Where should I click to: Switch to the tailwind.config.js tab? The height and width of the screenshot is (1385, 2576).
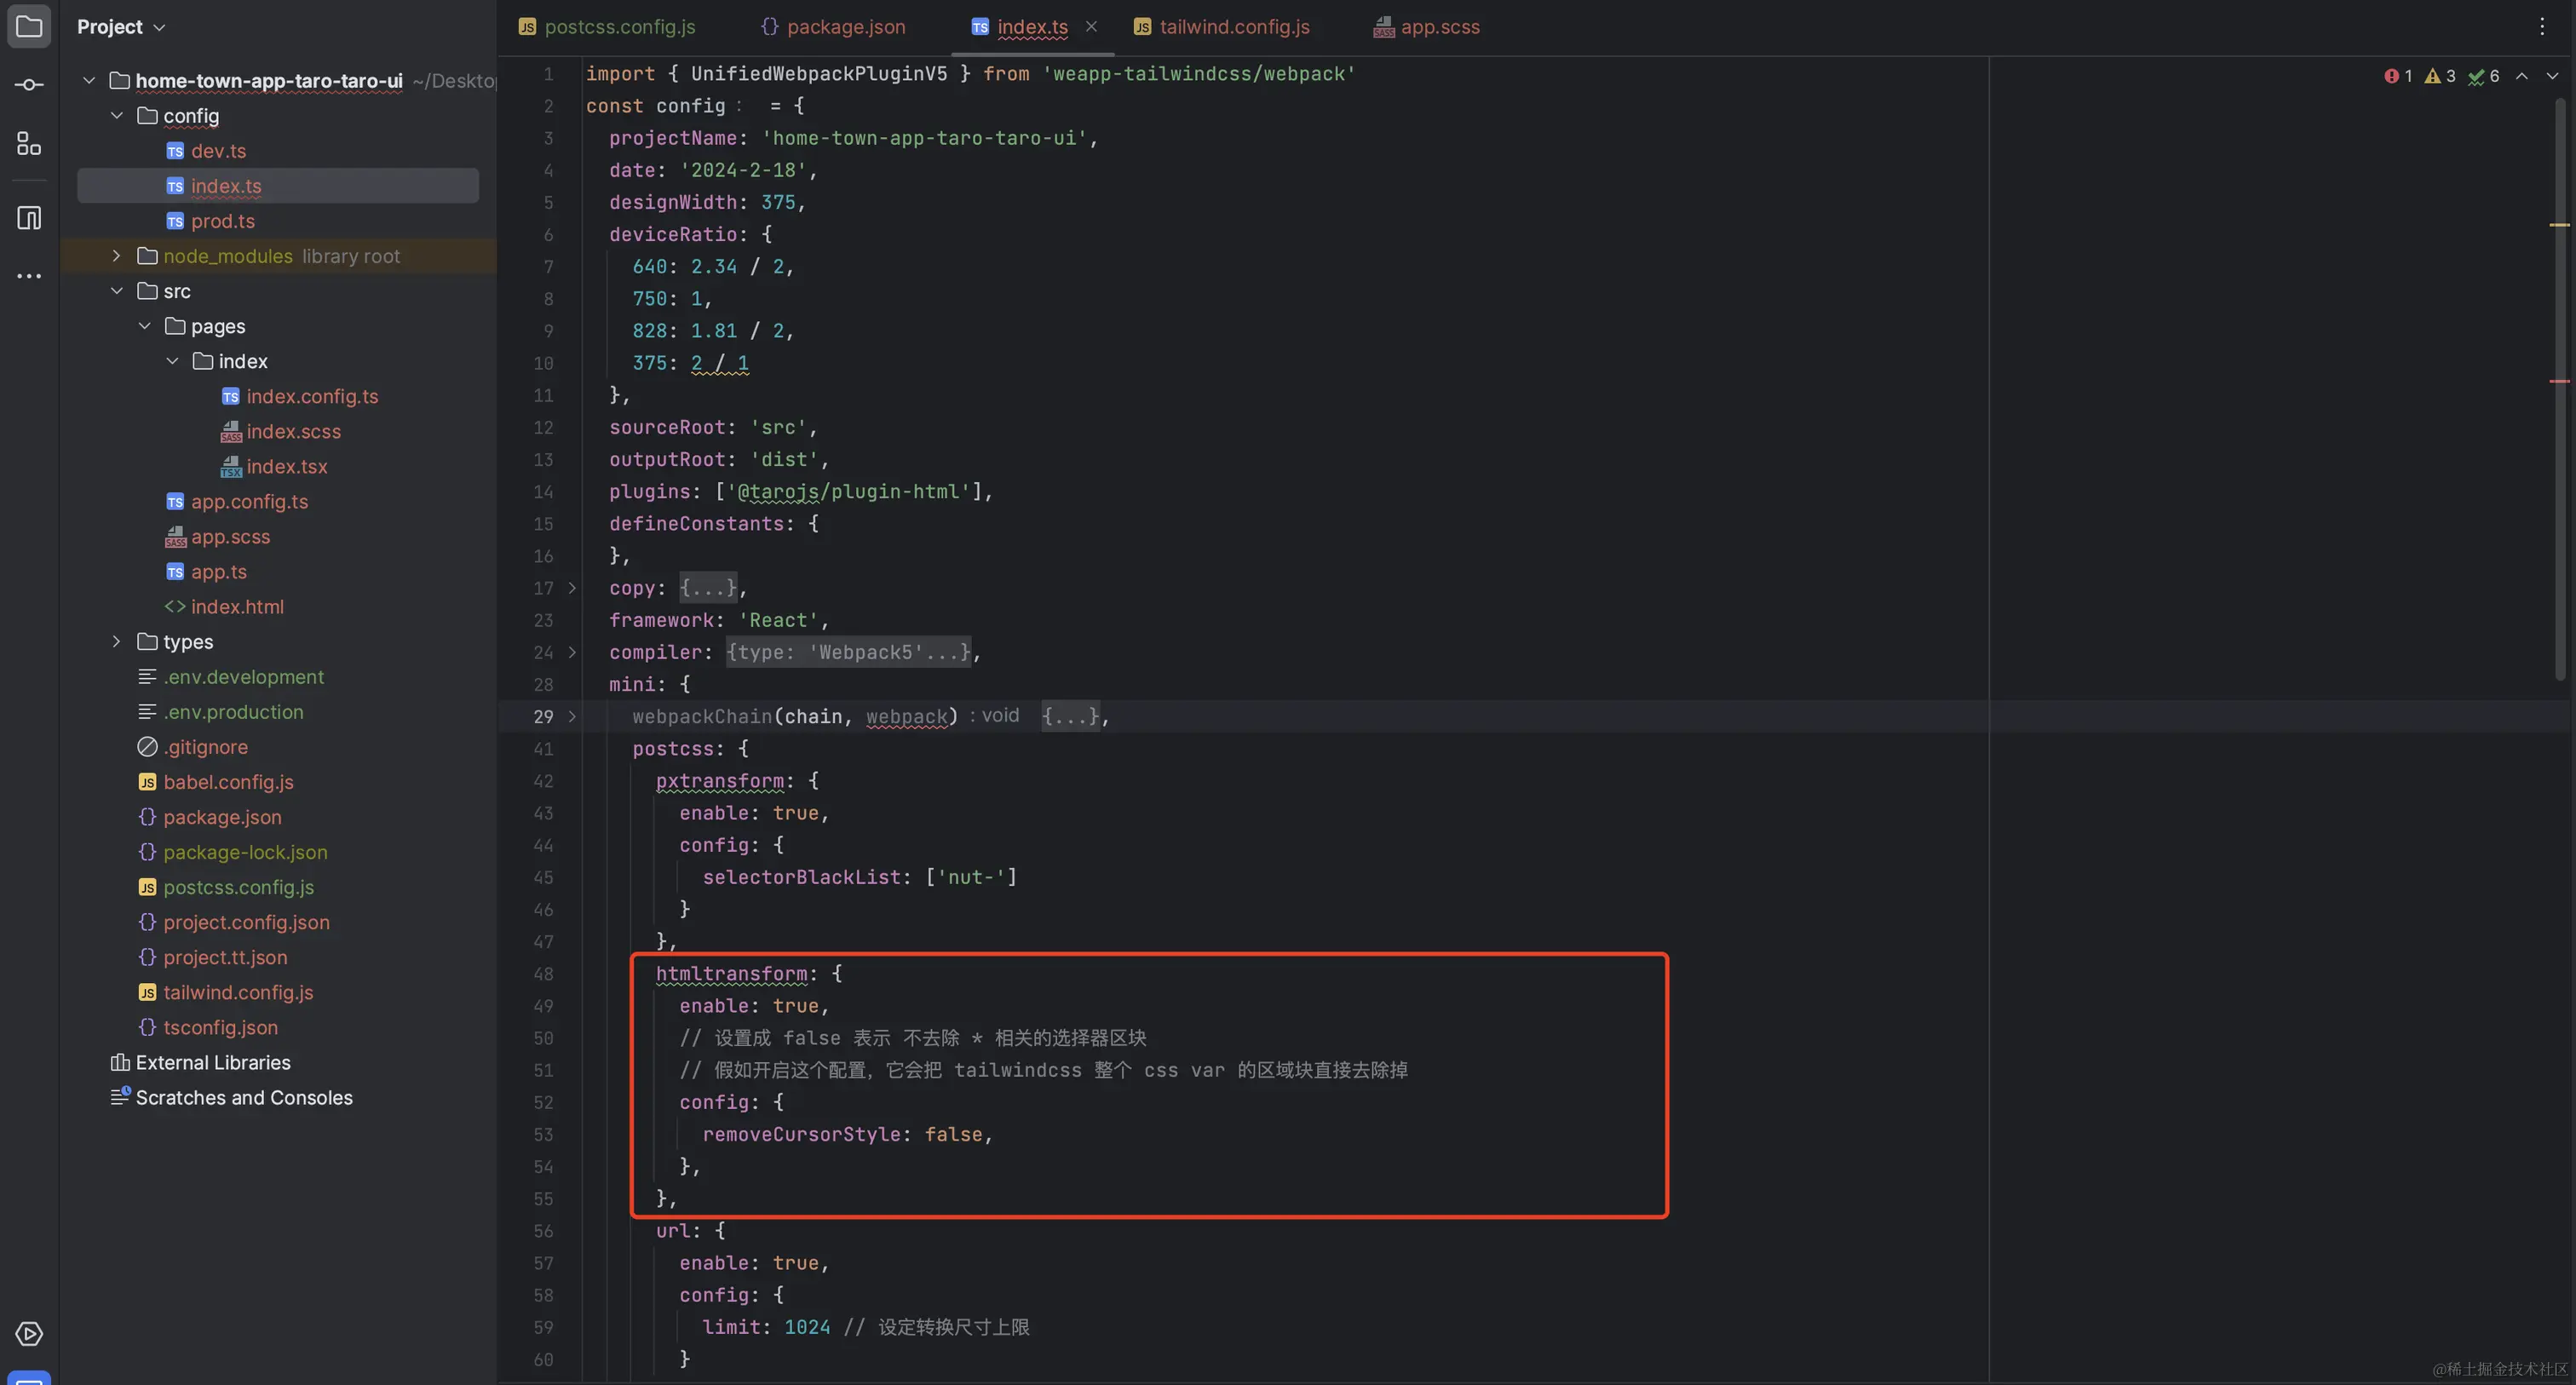tap(1234, 27)
